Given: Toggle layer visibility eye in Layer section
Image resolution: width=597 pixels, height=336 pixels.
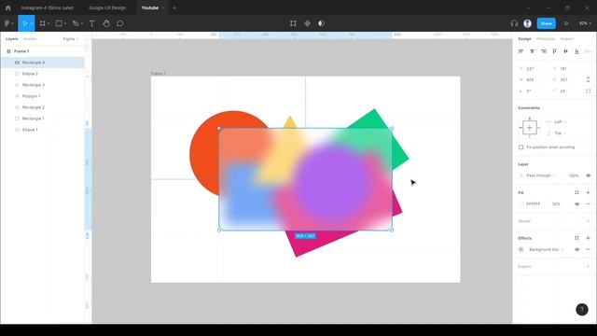Looking at the screenshot, I should [x=589, y=175].
